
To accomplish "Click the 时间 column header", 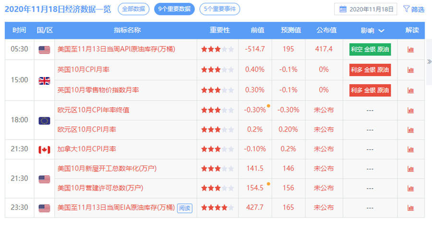I will [19, 30].
